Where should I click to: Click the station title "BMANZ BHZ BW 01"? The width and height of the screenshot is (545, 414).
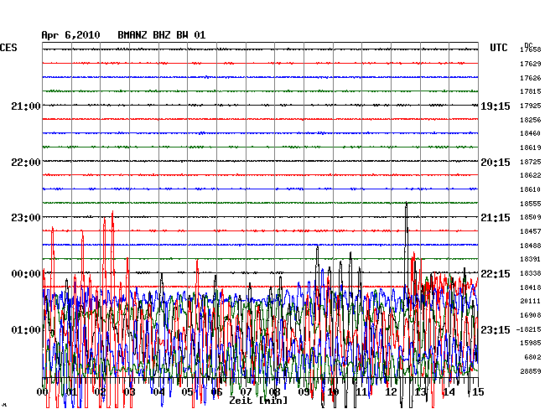(161, 35)
